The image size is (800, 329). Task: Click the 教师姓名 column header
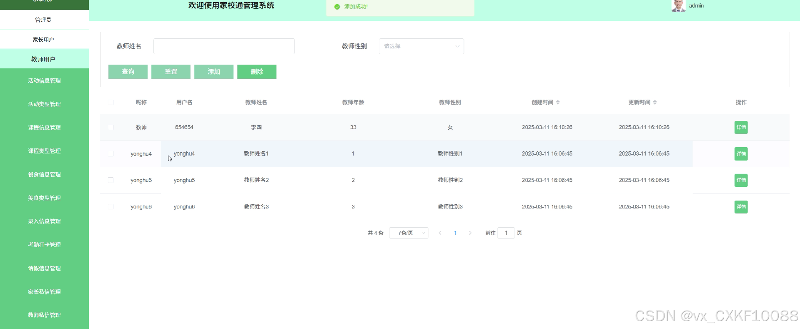[x=256, y=102]
